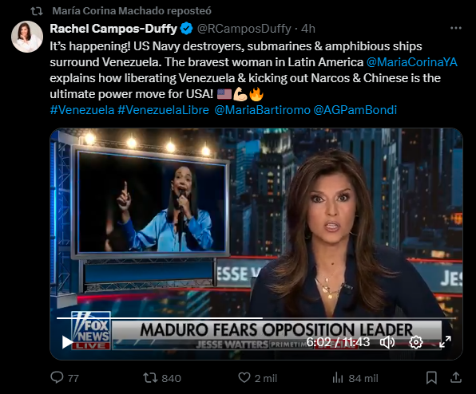Like the post with the heart icon
This screenshot has height=394, width=476.
click(x=244, y=377)
